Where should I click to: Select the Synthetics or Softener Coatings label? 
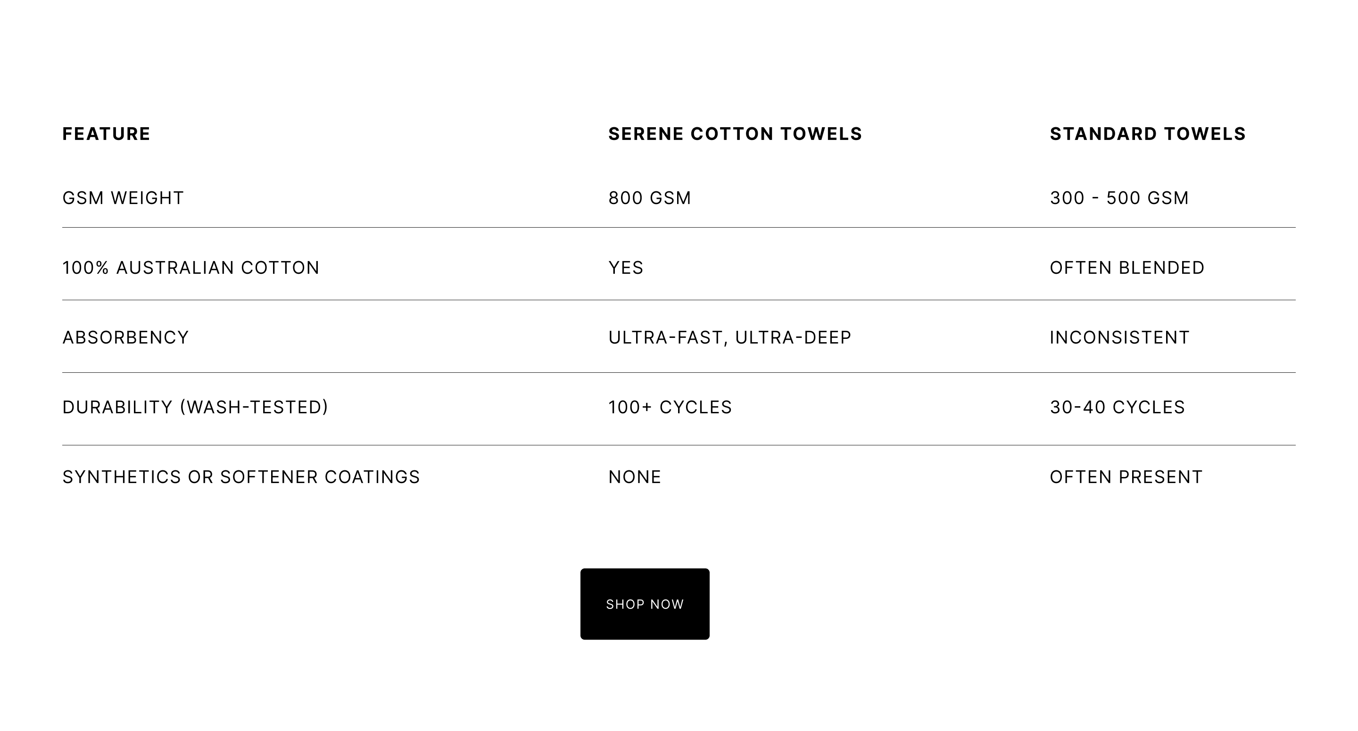coord(241,477)
